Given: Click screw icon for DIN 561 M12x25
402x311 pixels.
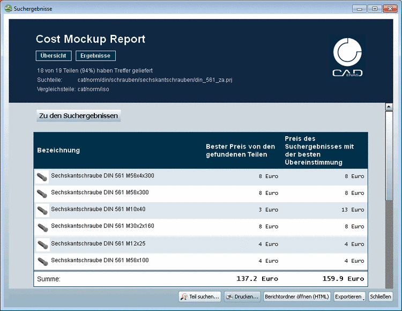Looking at the screenshot, I should 42,245.
